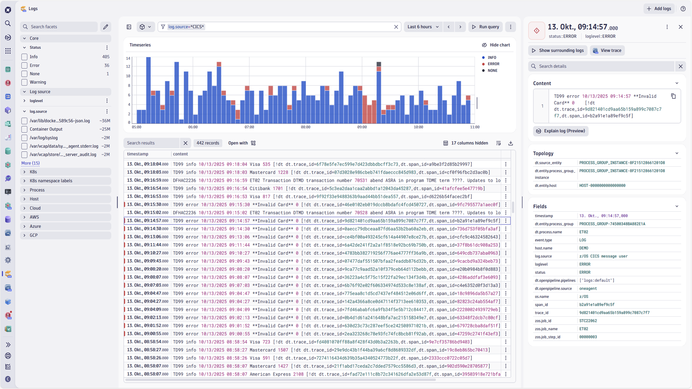
Task: Check the Warning status checkbox
Action: pyautogui.click(x=24, y=82)
